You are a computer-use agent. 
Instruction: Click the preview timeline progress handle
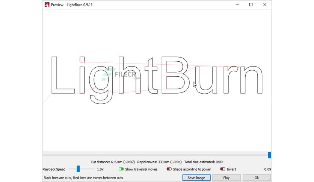[269, 155]
